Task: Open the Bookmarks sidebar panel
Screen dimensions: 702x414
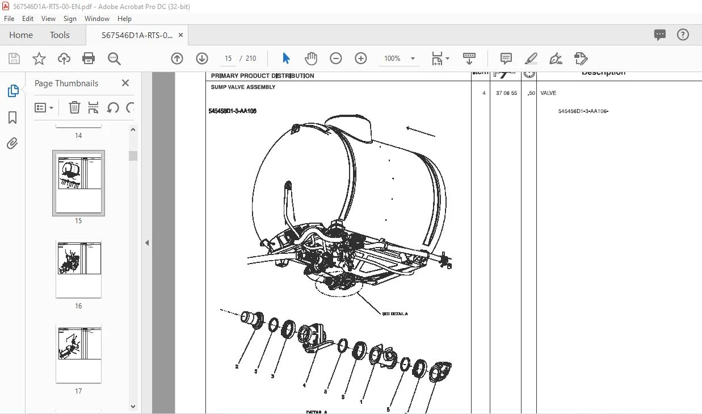Action: tap(12, 118)
